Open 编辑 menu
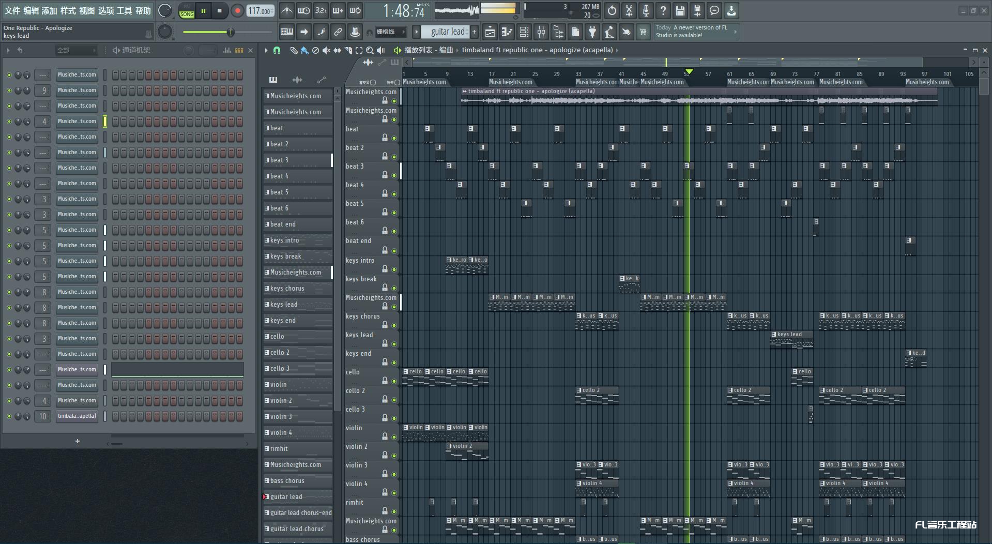The width and height of the screenshot is (992, 544). coord(31,10)
